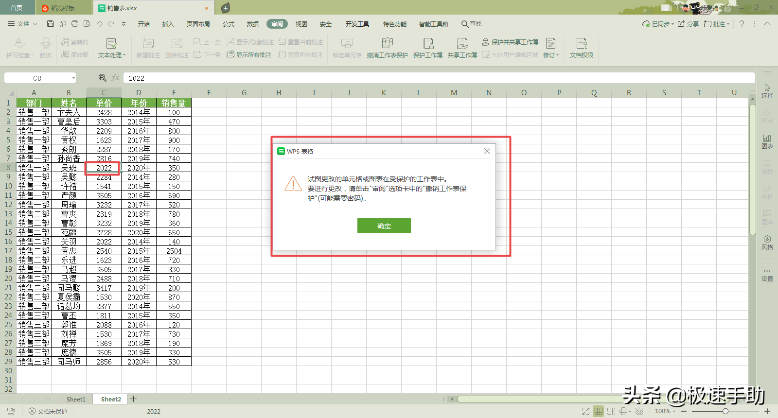
Task: Switch to the 数据 ribbon tab
Action: point(253,24)
